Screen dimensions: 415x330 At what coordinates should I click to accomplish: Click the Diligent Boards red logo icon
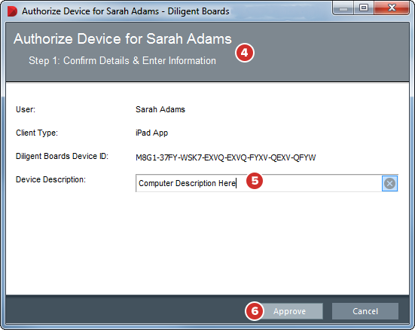12,11
